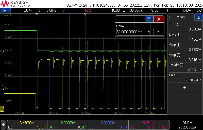Viewport: 203px width, 130px height.
Task: Open channel 4 6.25mV panel
Action: 149,125
